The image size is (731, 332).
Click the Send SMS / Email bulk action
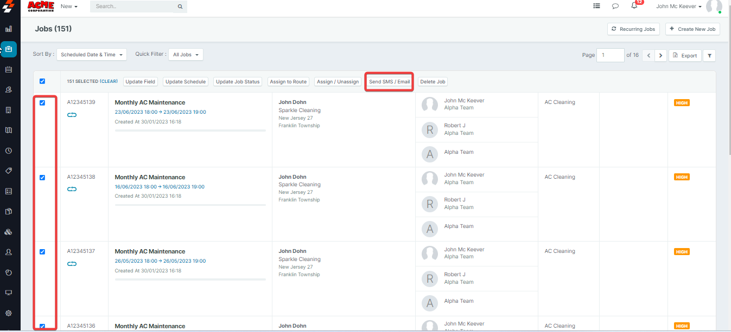(389, 82)
